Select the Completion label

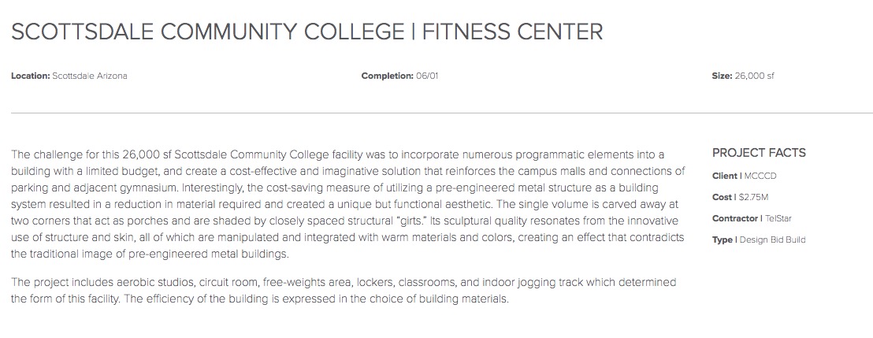(x=388, y=76)
